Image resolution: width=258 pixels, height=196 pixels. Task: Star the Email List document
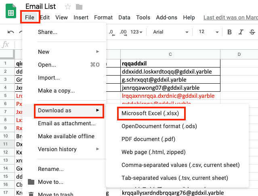(68, 7)
